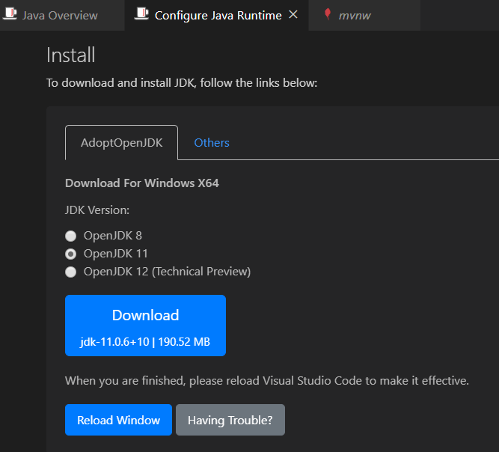Image resolution: width=499 pixels, height=452 pixels.
Task: Click the "Download For Windows X64" heading
Action: 142,183
